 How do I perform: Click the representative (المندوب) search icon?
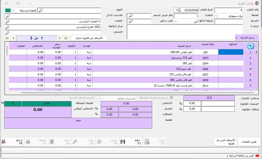tap(8, 33)
